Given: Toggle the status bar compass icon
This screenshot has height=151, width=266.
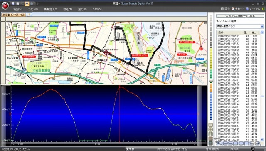Looking at the screenshot, I should point(253,149).
